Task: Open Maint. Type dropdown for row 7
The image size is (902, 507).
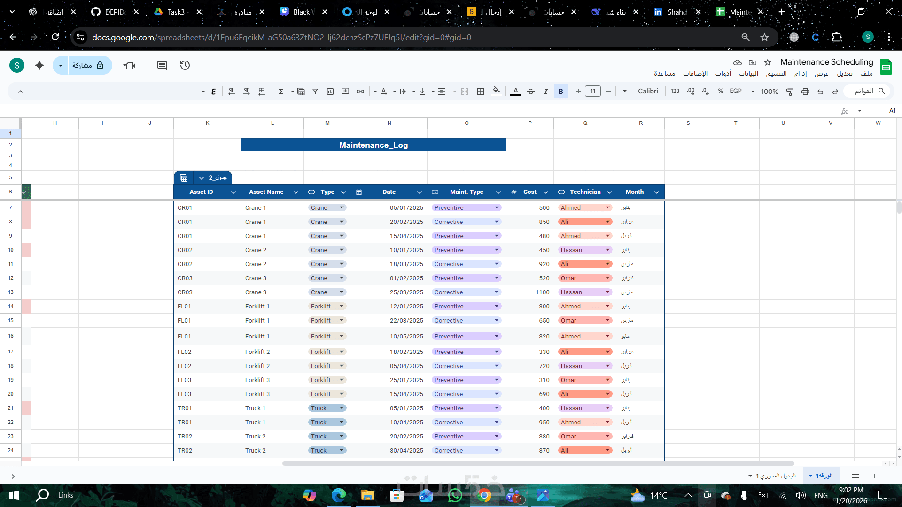Action: click(x=497, y=207)
